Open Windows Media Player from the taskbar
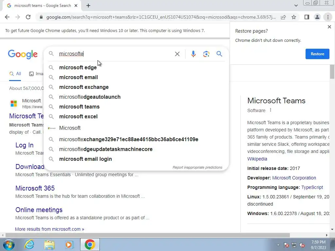This screenshot has height=251, width=335. [69, 244]
